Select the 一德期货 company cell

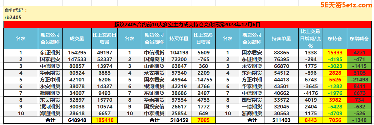tap(252, 107)
